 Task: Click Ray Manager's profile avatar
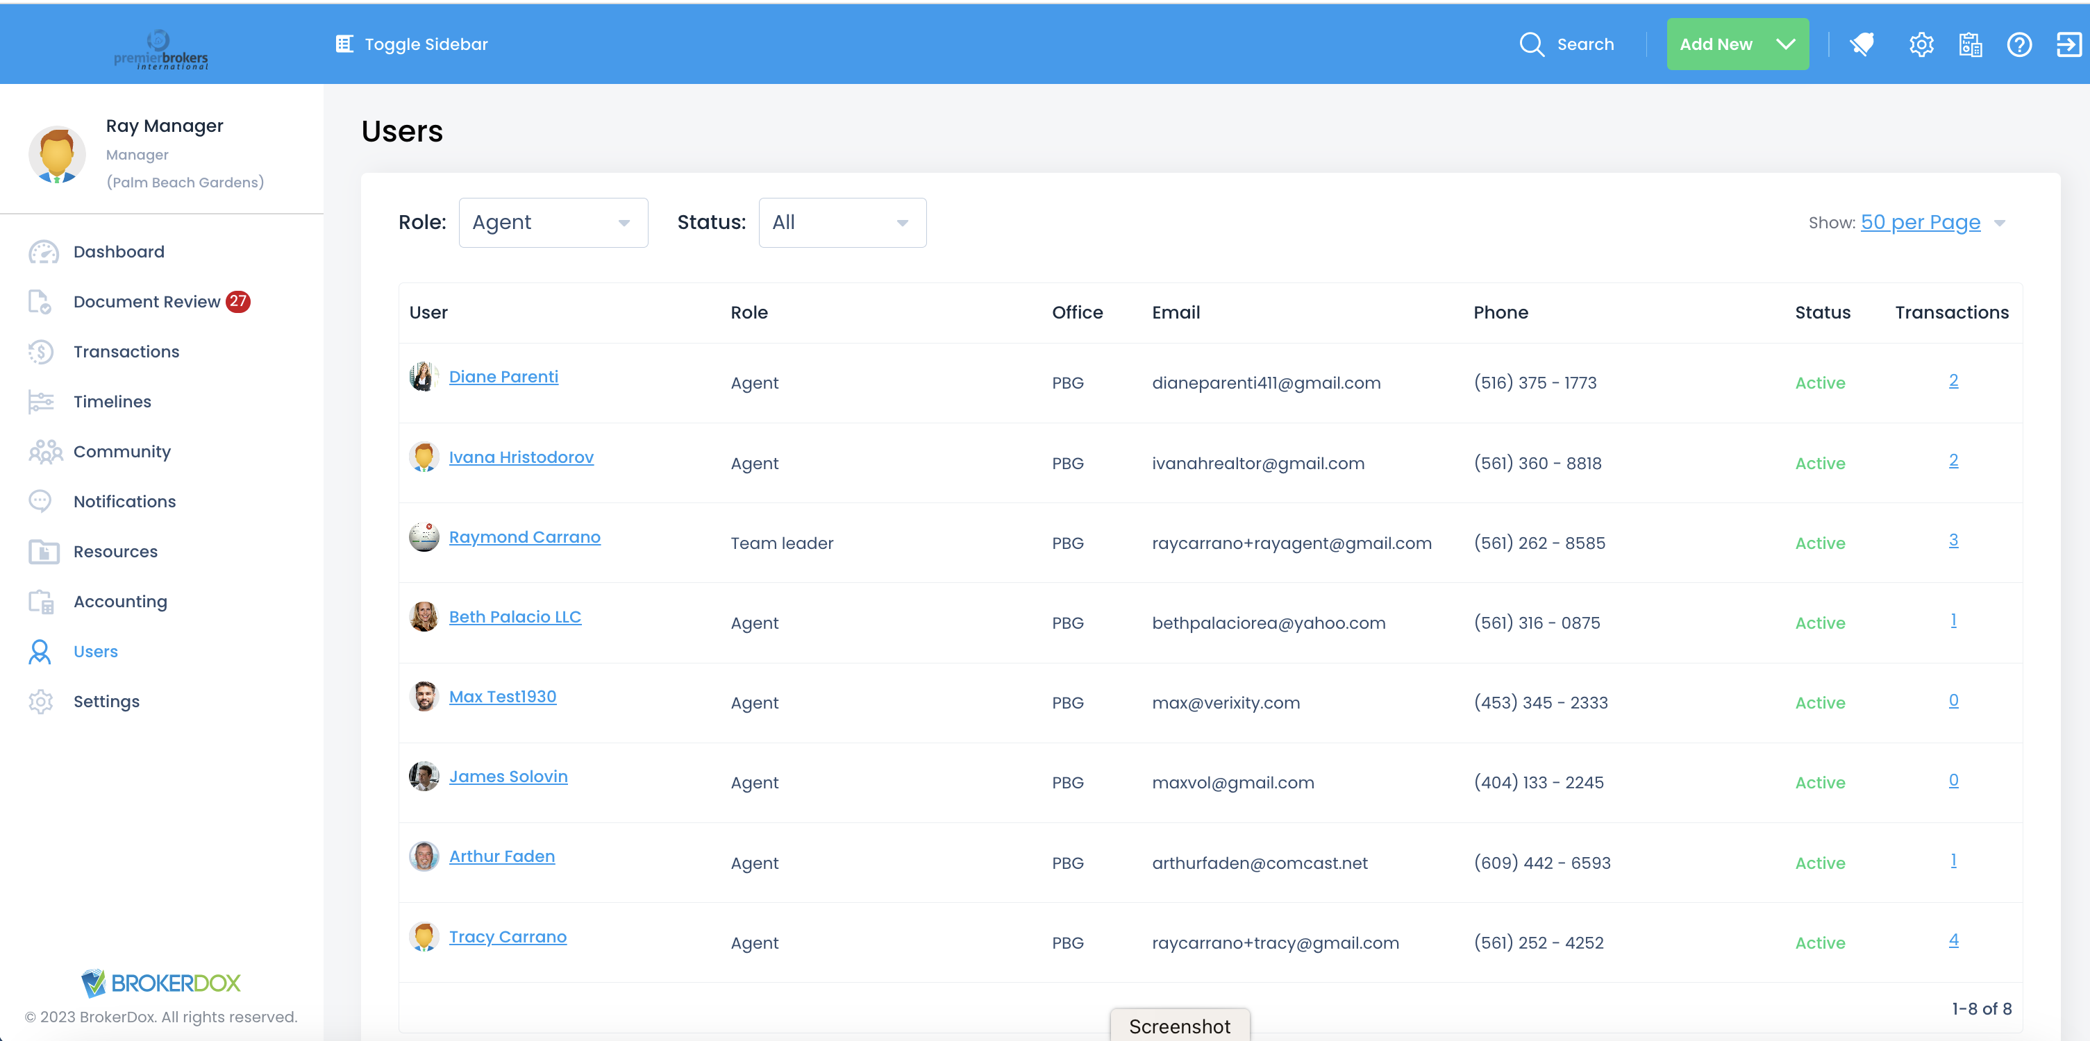(x=57, y=154)
